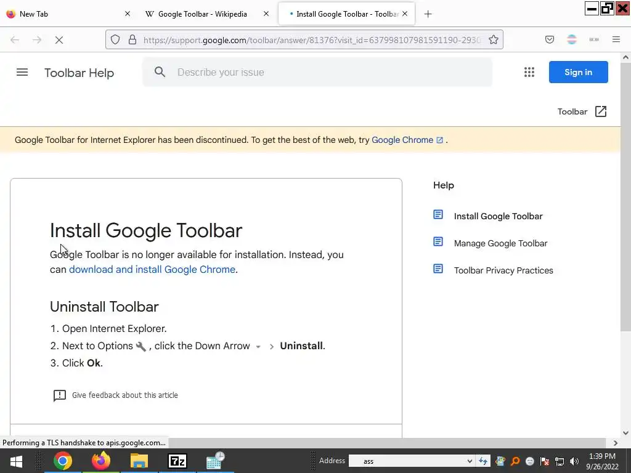Open the Google Chrome link in the banner
The image size is (631, 473).
(407, 140)
